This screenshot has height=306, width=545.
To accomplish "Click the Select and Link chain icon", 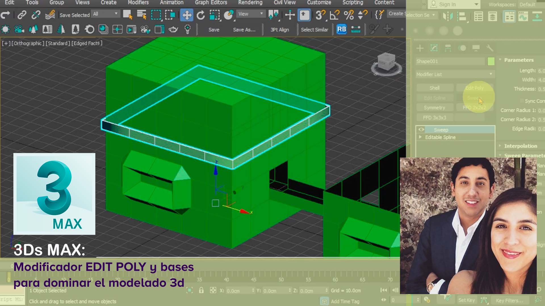I will click(22, 15).
